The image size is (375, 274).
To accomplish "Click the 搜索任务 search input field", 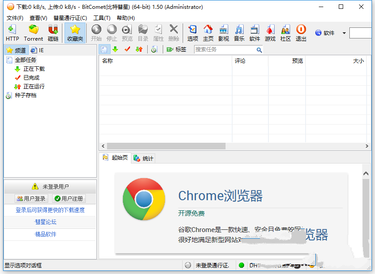I will 225,49.
